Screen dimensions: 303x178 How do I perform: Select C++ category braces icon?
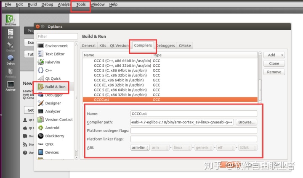click(x=40, y=70)
